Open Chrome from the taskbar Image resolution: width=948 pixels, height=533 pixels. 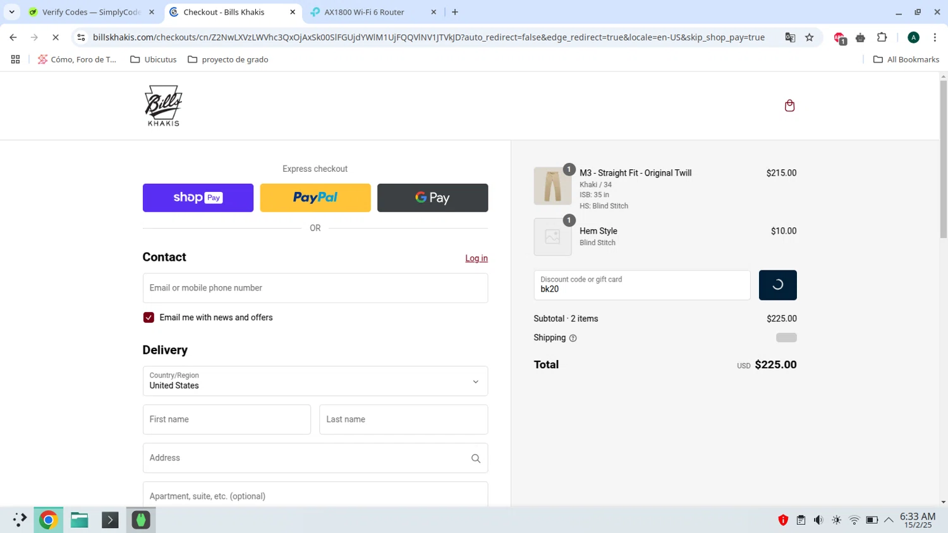[x=48, y=520]
